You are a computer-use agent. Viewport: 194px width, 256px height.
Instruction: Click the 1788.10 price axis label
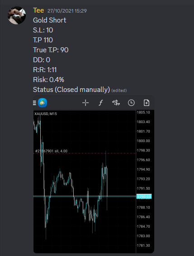143,207
